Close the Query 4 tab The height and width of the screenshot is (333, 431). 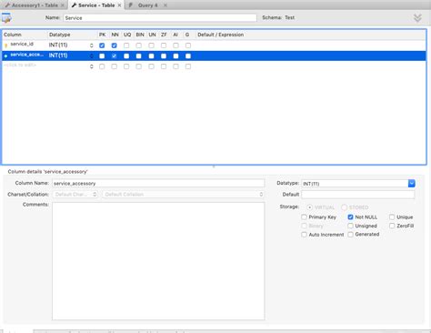click(x=165, y=5)
